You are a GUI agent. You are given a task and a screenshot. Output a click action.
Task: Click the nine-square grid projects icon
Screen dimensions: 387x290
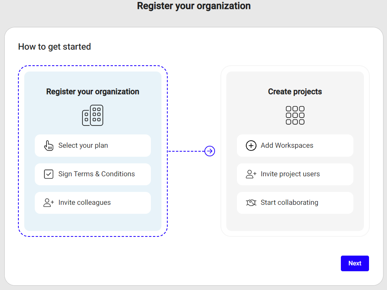295,115
